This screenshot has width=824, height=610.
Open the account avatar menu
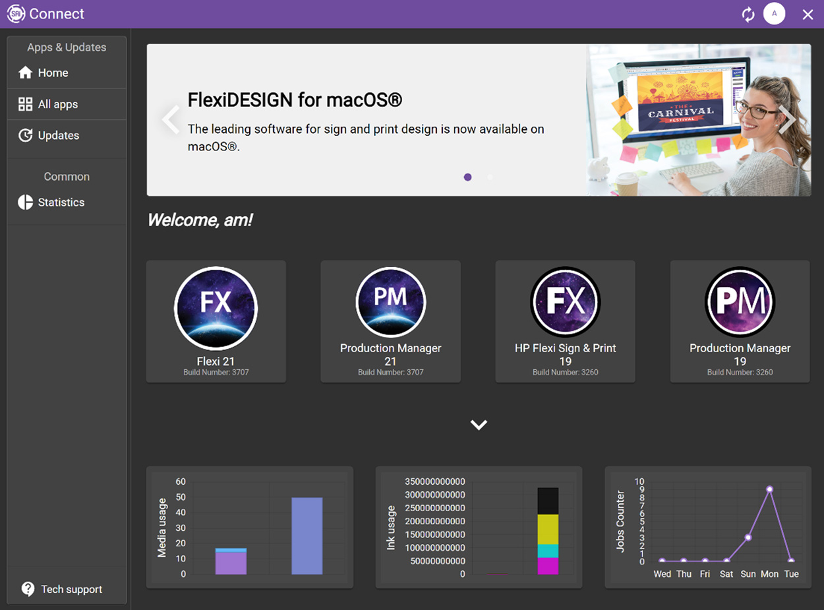click(x=774, y=13)
